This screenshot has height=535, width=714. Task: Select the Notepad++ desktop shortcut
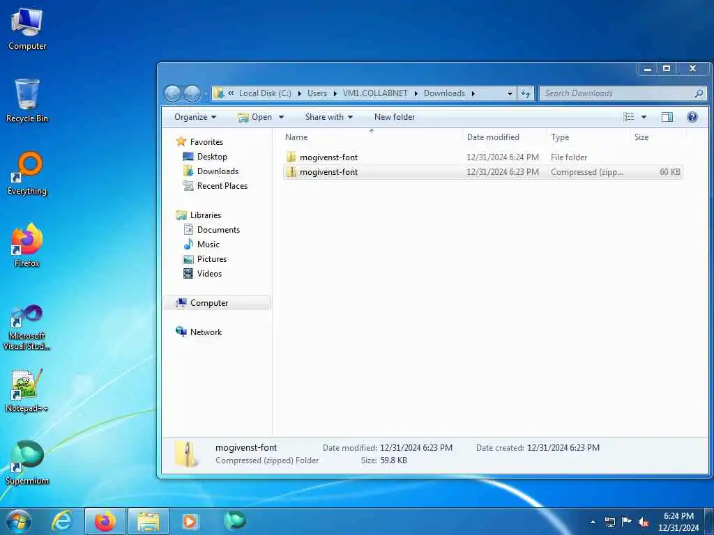(27, 390)
